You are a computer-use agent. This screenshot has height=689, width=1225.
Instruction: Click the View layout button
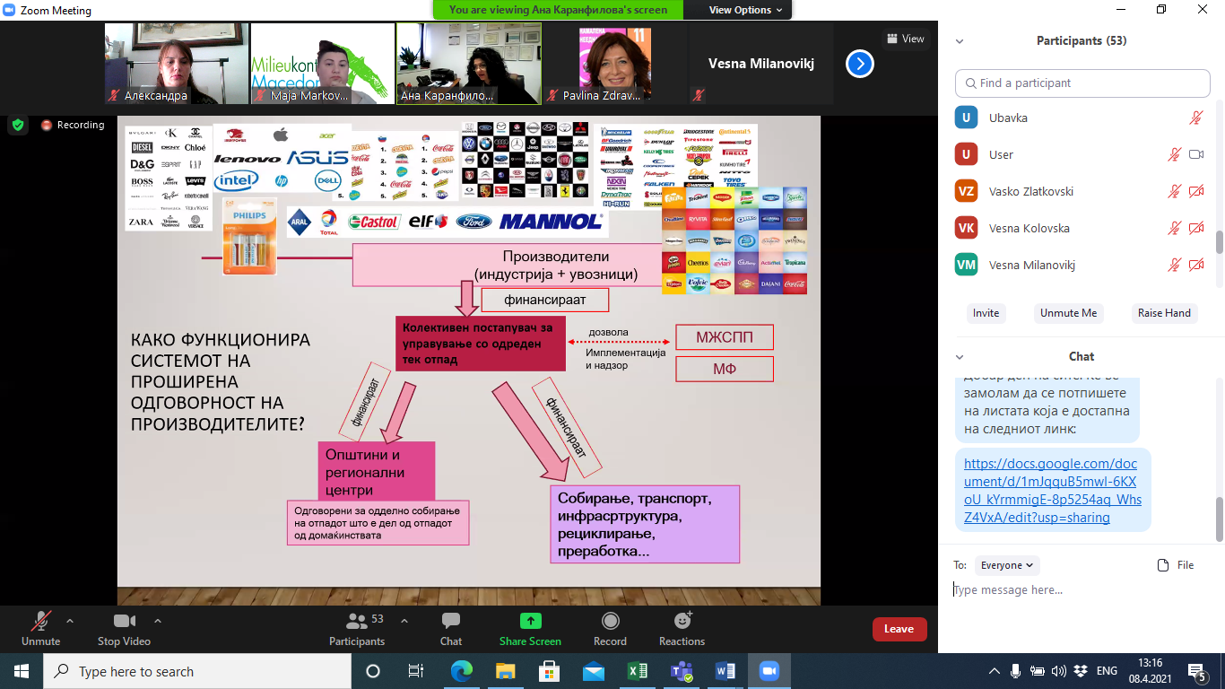click(x=906, y=39)
